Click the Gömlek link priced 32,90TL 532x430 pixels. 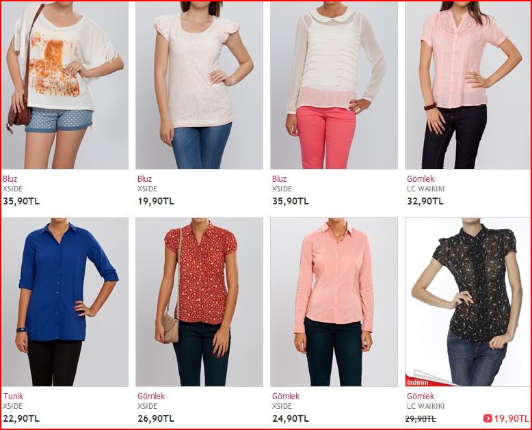pyautogui.click(x=421, y=178)
